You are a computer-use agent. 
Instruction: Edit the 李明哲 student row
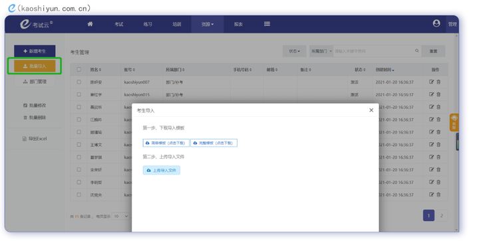point(431,182)
